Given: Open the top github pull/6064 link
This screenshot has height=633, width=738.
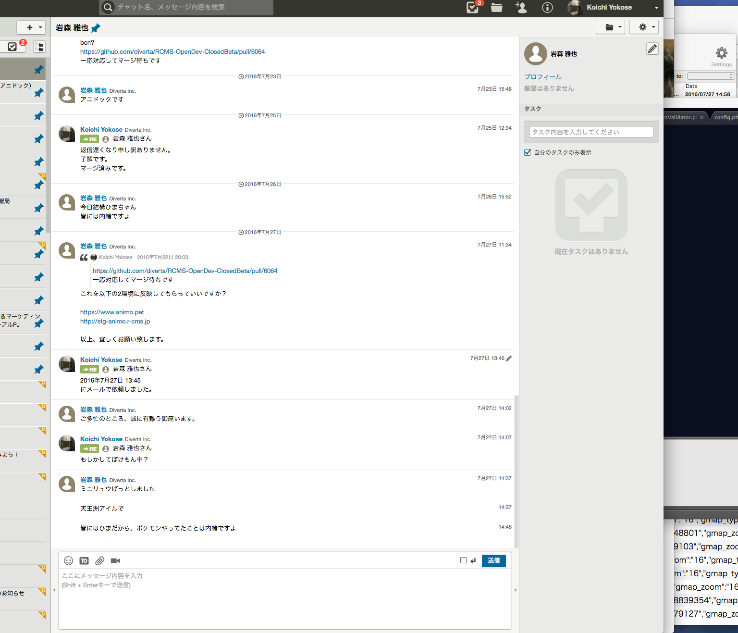Looking at the screenshot, I should pos(172,51).
